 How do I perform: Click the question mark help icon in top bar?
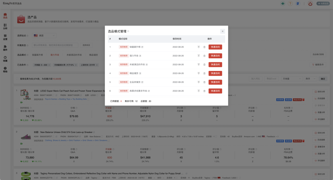[290, 4]
